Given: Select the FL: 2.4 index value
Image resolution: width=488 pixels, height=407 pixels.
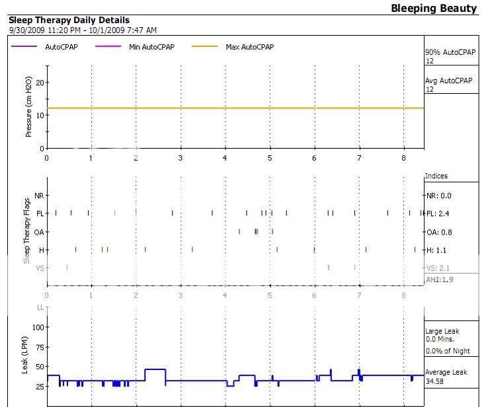Looking at the screenshot, I should click(x=438, y=213).
